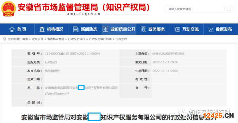The image size is (238, 123).
Task: Follow the 政务公开 breadcrumb link
Action: [x=37, y=39]
